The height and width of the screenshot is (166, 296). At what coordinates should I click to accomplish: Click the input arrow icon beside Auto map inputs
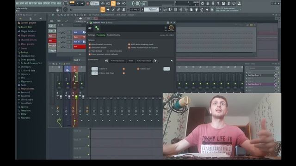[106, 61]
